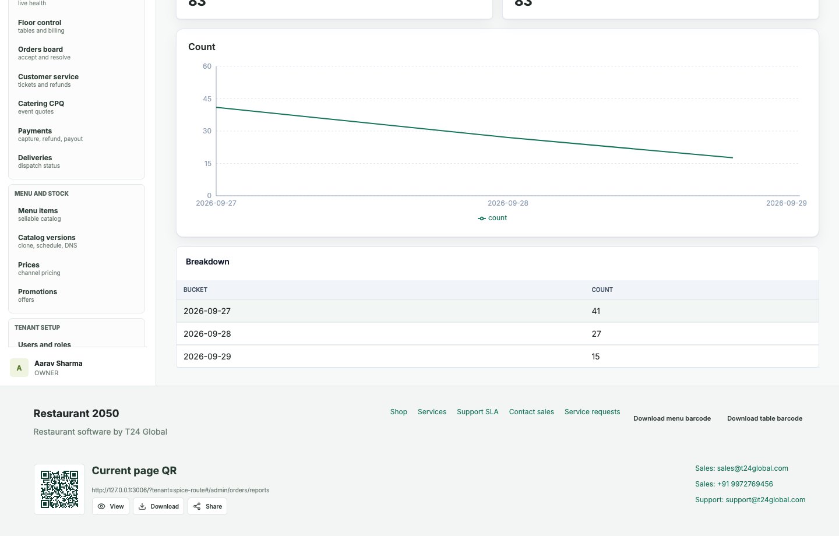Select the 2026-09-27 breakdown row

pyautogui.click(x=498, y=311)
